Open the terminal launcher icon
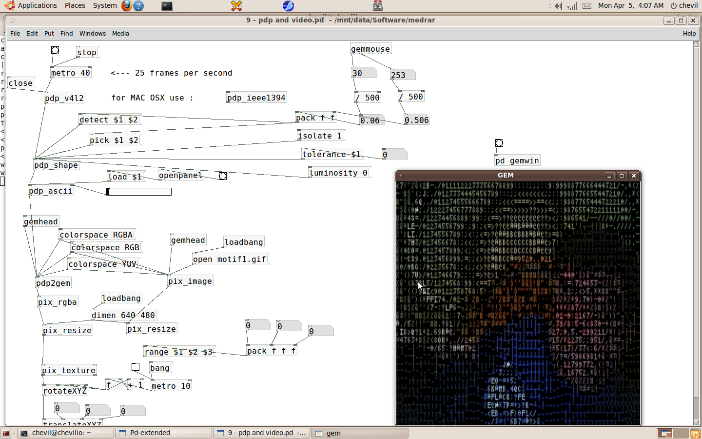The width and height of the screenshot is (702, 439). click(167, 6)
